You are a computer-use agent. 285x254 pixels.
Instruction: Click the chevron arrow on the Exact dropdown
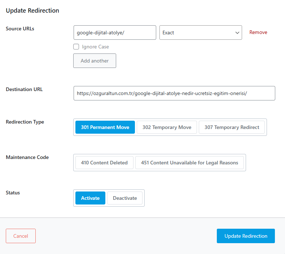(237, 33)
